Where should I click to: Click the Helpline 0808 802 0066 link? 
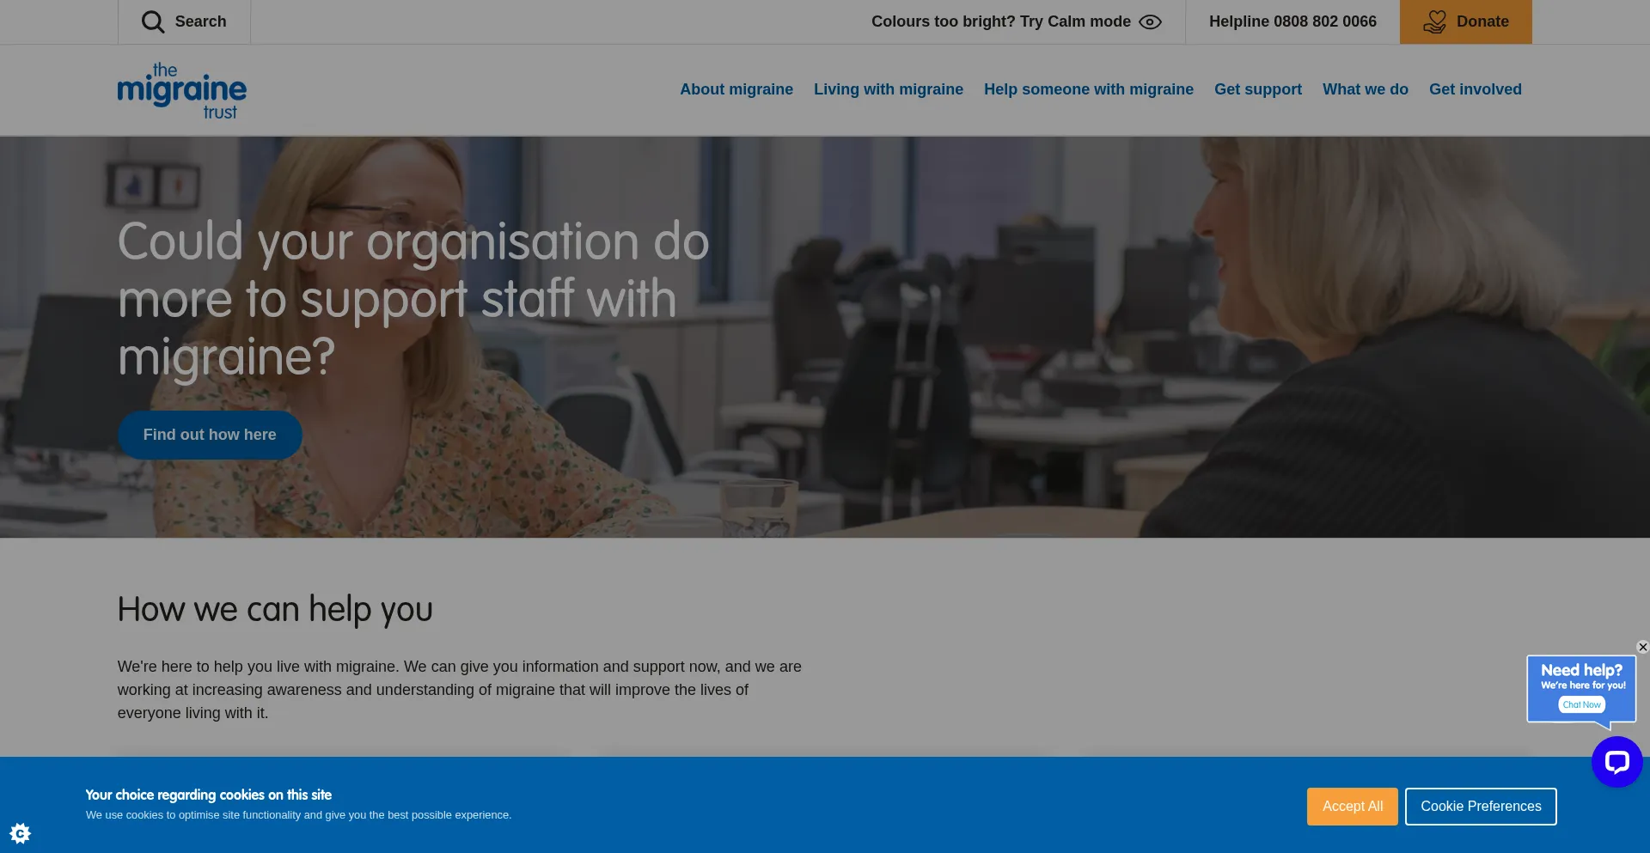(1292, 21)
